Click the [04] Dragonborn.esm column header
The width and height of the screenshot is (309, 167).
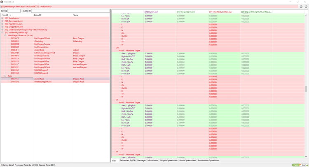point(192,12)
